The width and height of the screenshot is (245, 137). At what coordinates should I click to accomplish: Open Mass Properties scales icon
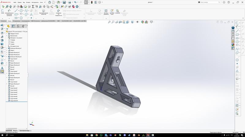click(11, 6)
